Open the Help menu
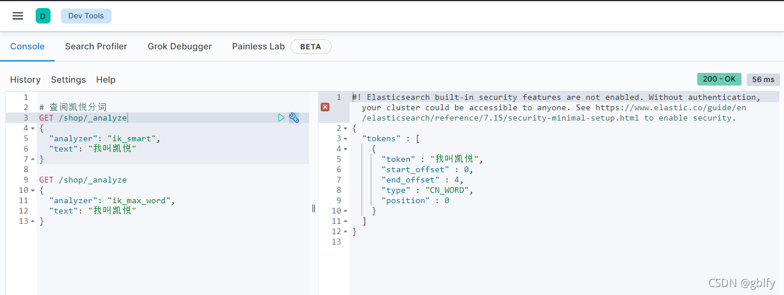Image resolution: width=784 pixels, height=295 pixels. 106,80
